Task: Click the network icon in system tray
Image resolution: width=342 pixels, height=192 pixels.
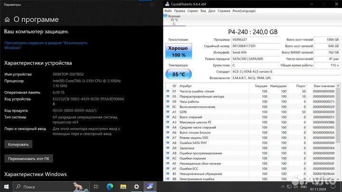Action: (289, 187)
